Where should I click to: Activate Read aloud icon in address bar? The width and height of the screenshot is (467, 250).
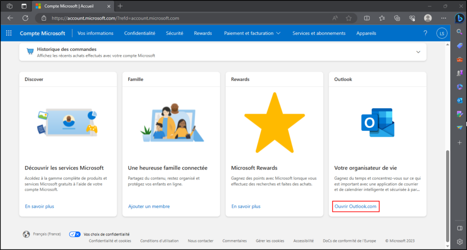tap(335, 18)
